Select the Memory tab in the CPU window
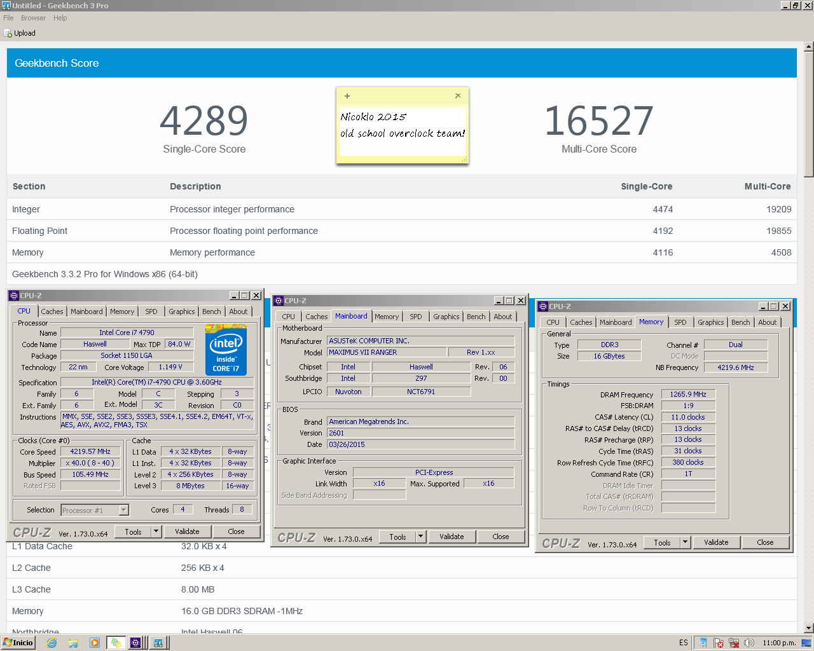The image size is (814, 651). click(x=122, y=312)
